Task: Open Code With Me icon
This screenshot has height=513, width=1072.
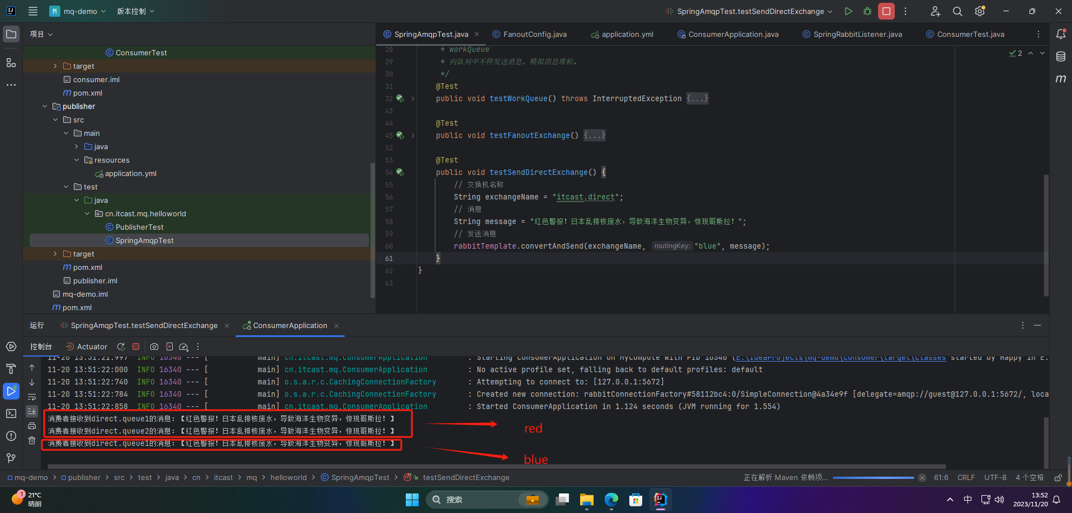Action: tap(935, 11)
